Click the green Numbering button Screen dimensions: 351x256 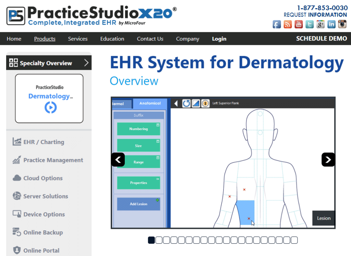[x=138, y=129]
